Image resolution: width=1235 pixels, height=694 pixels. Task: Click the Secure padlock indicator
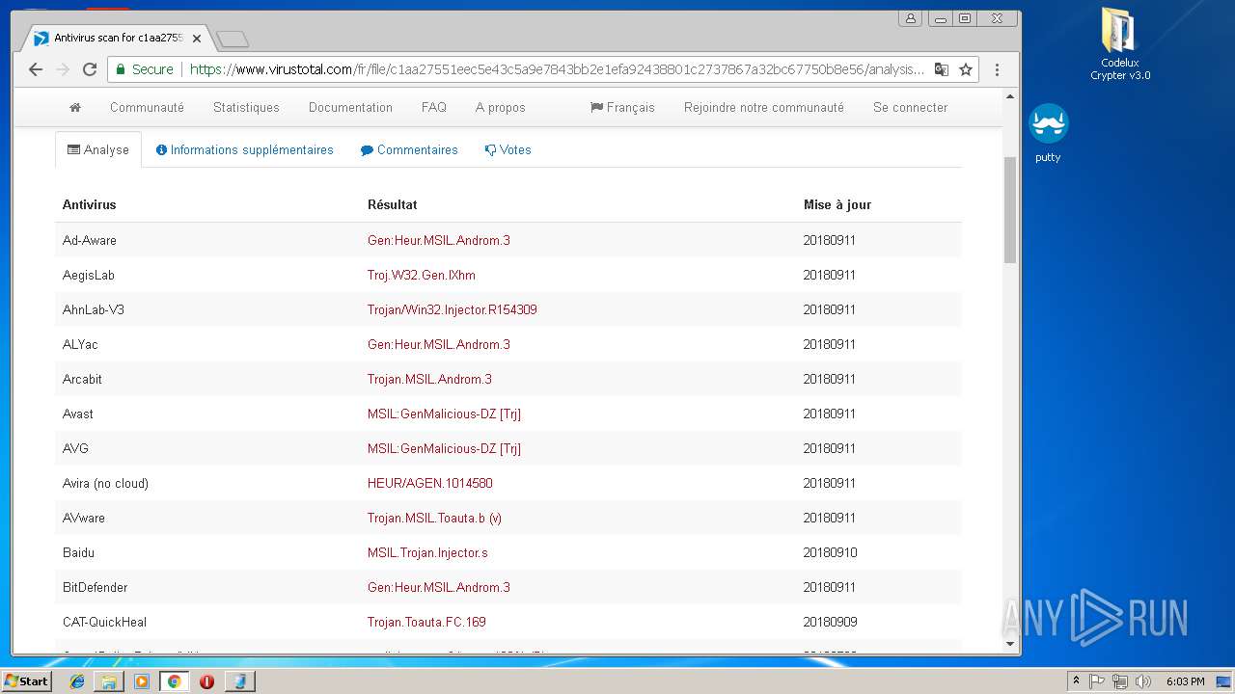tap(145, 69)
